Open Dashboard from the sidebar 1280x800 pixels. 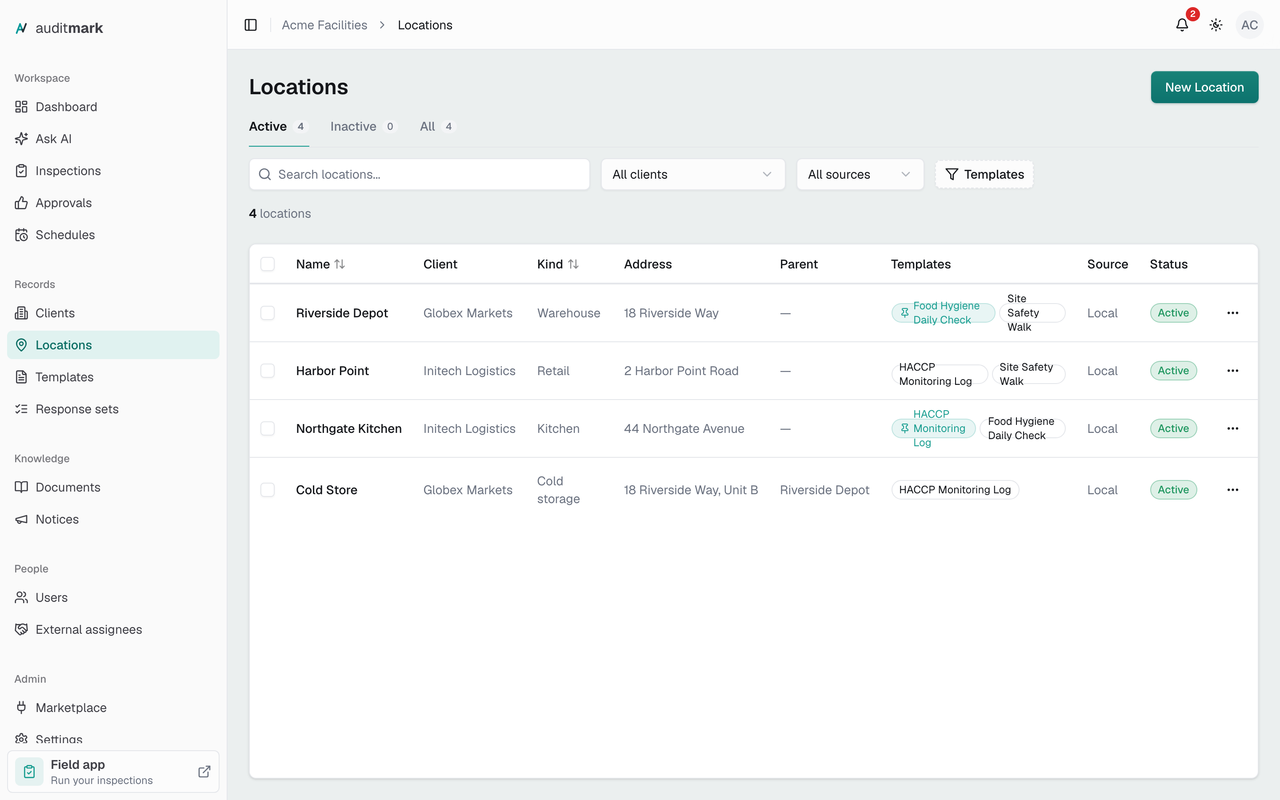coord(113,107)
